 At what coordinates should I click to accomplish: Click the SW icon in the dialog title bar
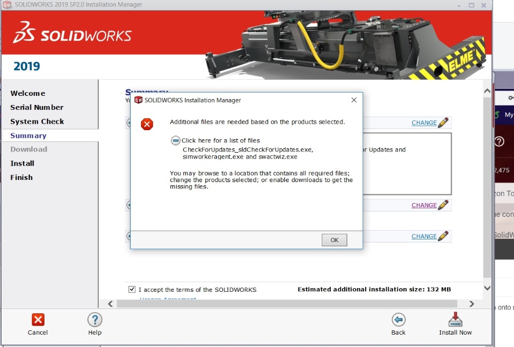(138, 100)
